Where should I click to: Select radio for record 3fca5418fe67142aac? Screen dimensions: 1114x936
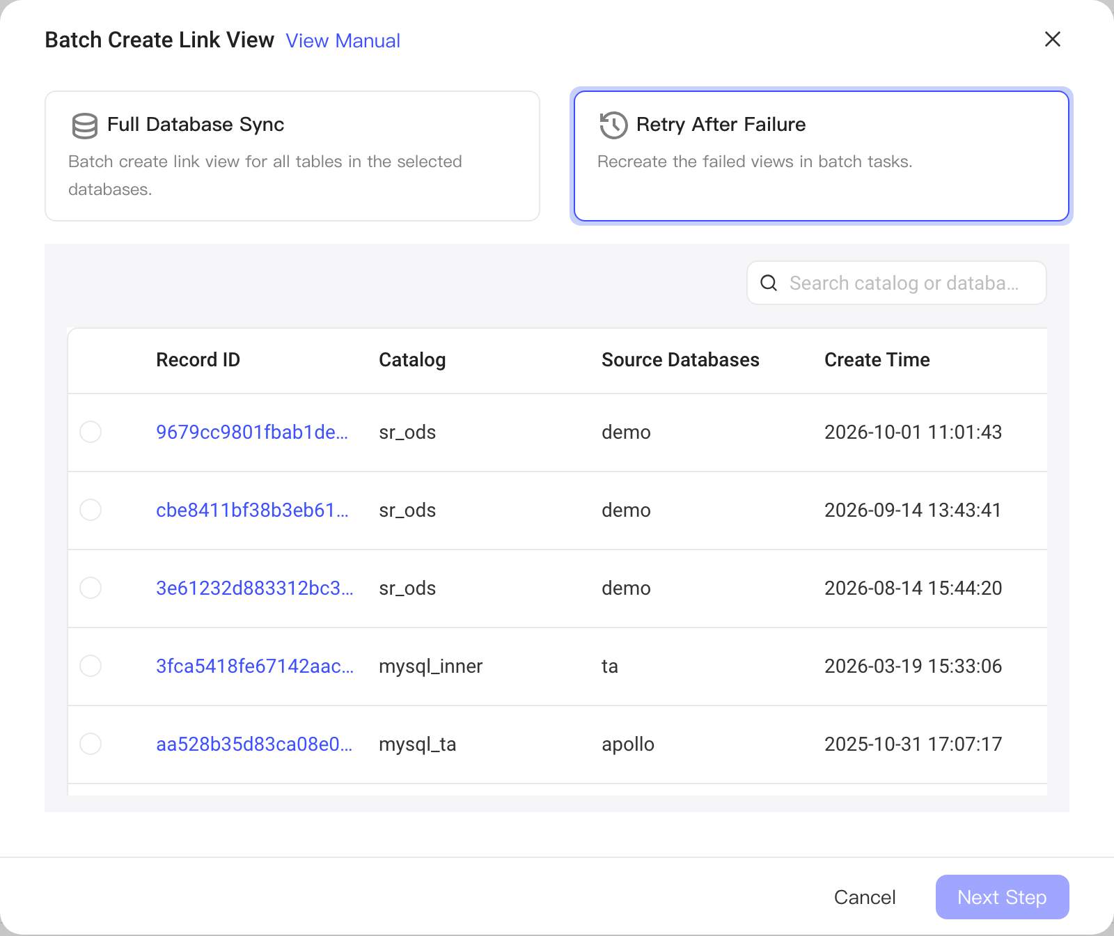[x=91, y=666]
